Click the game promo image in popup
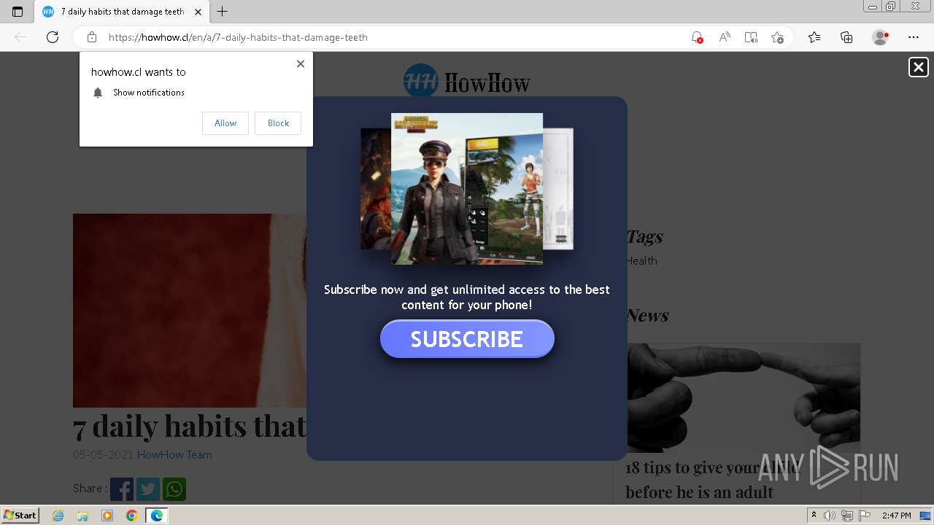The width and height of the screenshot is (934, 525). [x=467, y=188]
